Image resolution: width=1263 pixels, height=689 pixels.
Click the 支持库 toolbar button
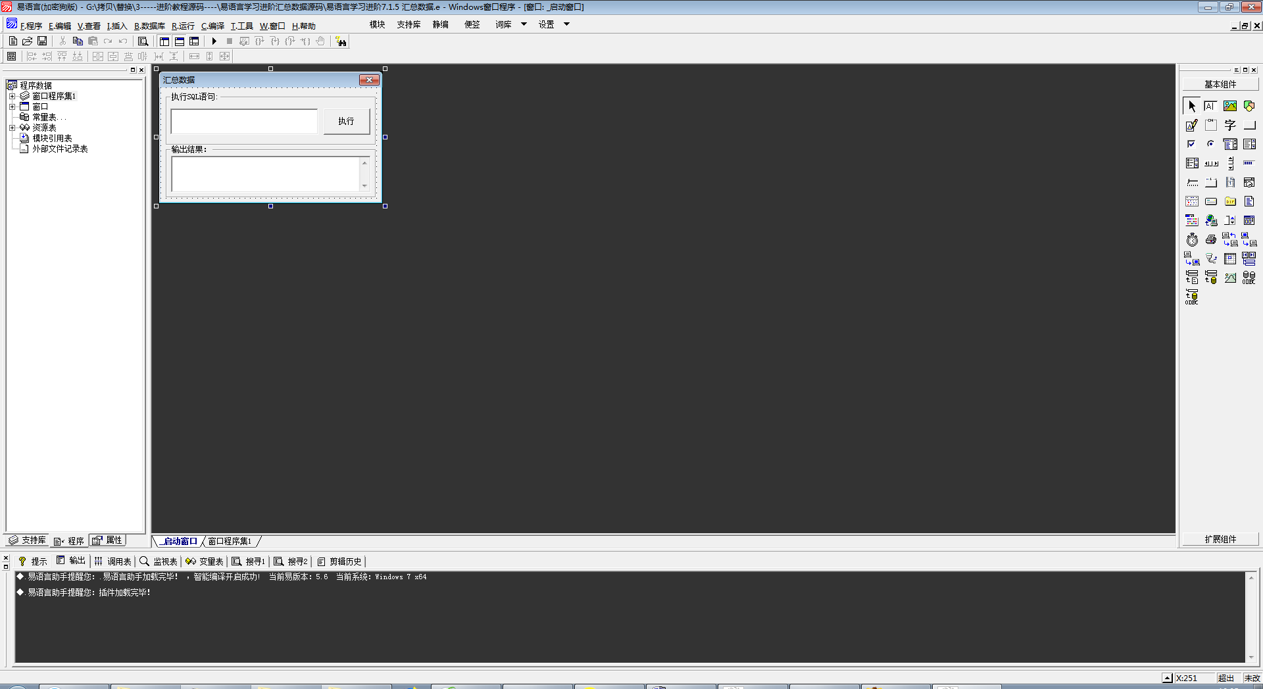pos(409,24)
